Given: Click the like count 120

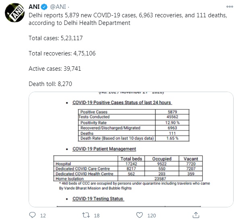Looking at the screenshot, I should tap(151, 215).
